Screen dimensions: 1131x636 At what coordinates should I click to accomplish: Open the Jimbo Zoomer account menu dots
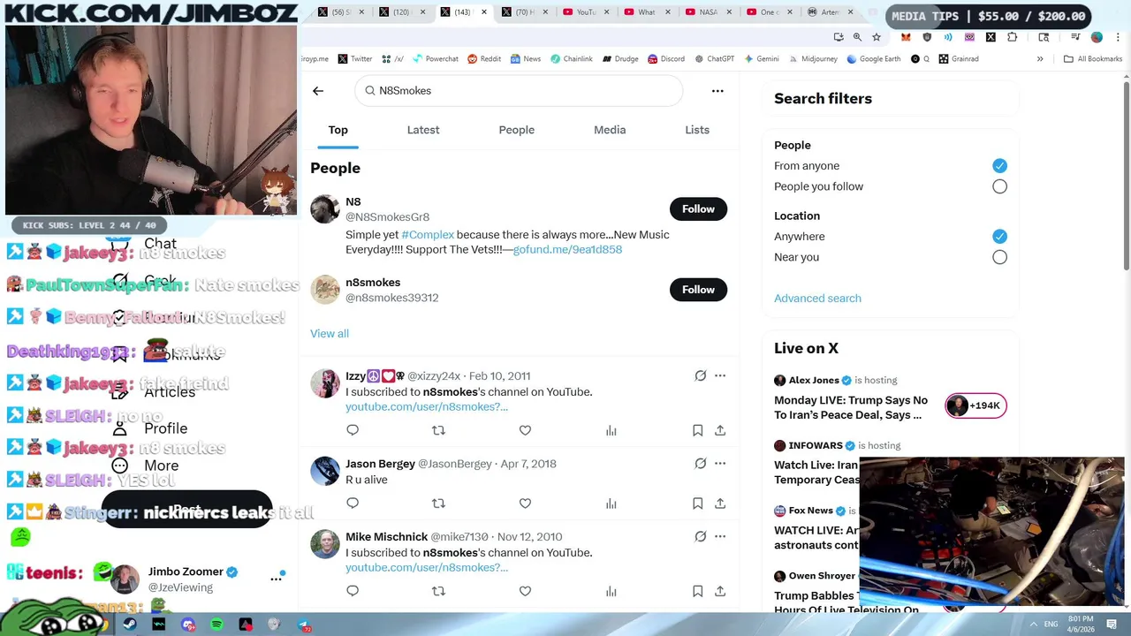click(x=276, y=579)
